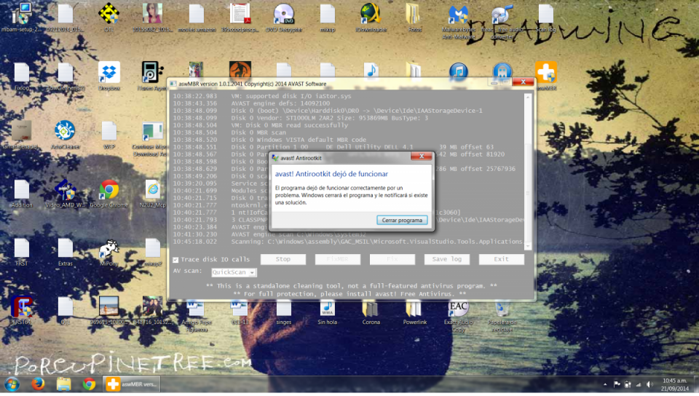This screenshot has height=396, width=699.
Task: Open Amigo Pepe Figueroa Word document
Action: [x=196, y=315]
